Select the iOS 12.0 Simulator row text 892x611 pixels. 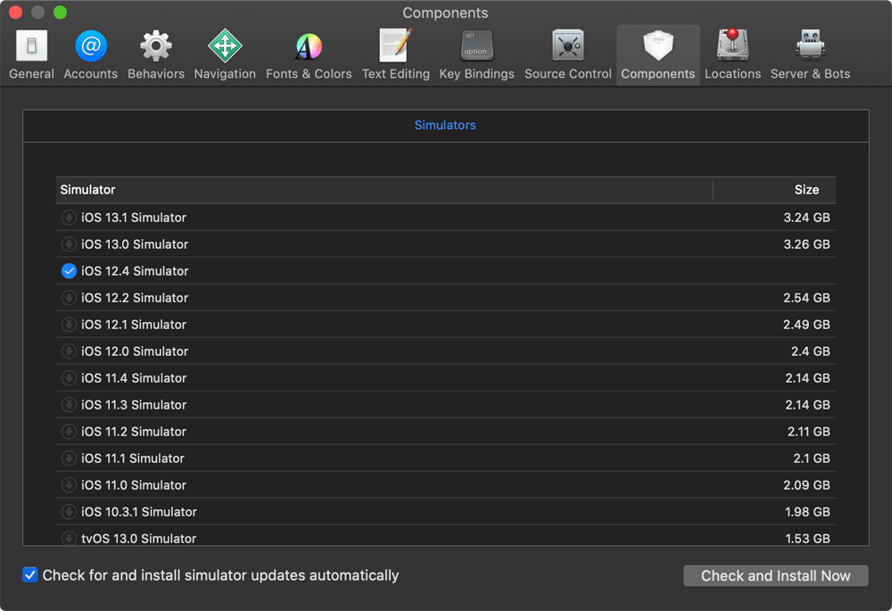tap(135, 351)
